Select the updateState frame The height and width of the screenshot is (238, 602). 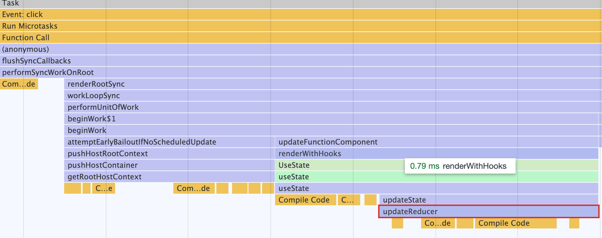point(489,200)
